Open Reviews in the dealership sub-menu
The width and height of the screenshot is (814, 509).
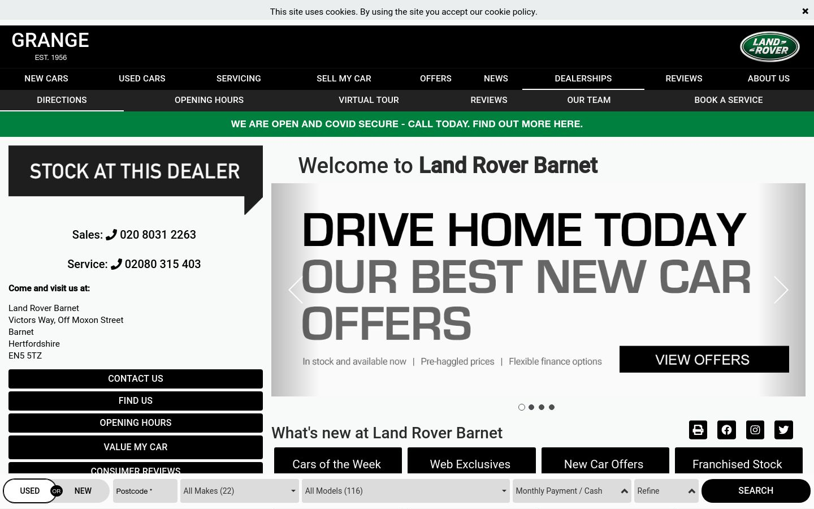489,100
